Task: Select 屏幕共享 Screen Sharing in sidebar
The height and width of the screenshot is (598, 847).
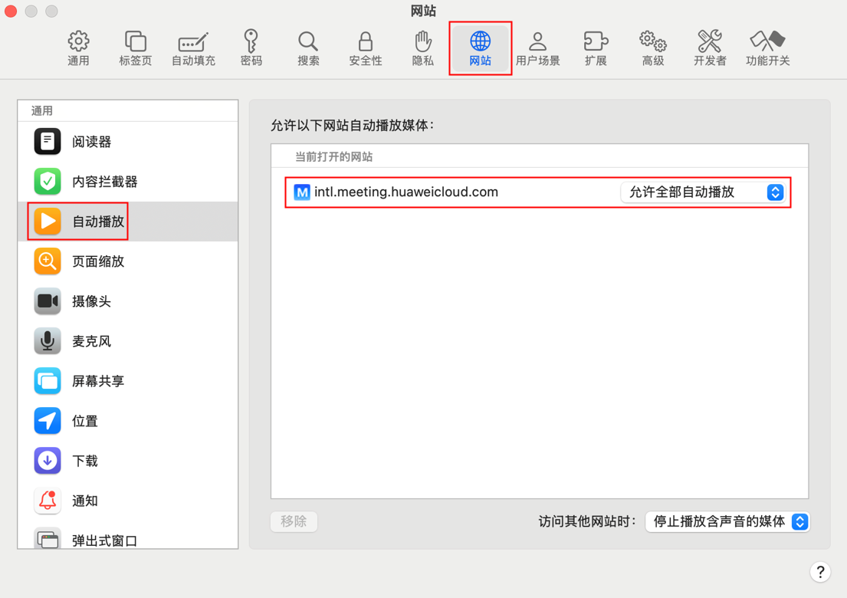Action: pyautogui.click(x=128, y=381)
